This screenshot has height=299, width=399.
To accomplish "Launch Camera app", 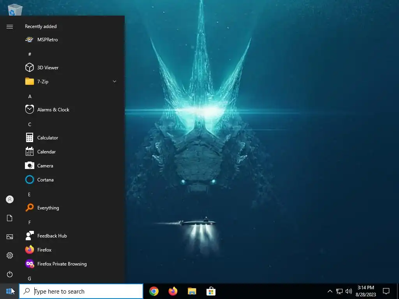I will pyautogui.click(x=71, y=166).
